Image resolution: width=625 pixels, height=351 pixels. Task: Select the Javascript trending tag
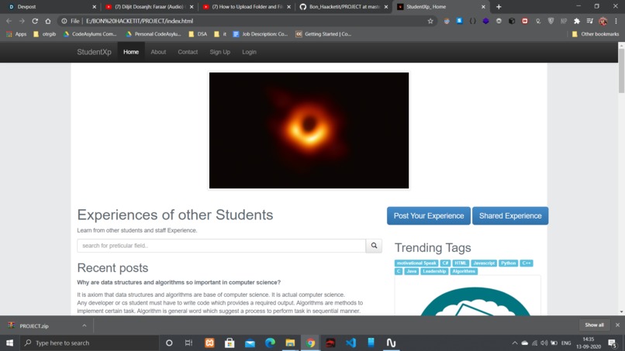(x=484, y=263)
